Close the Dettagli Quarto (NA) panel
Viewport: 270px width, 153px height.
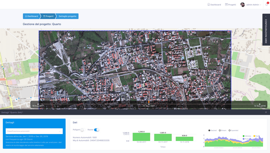click(266, 112)
